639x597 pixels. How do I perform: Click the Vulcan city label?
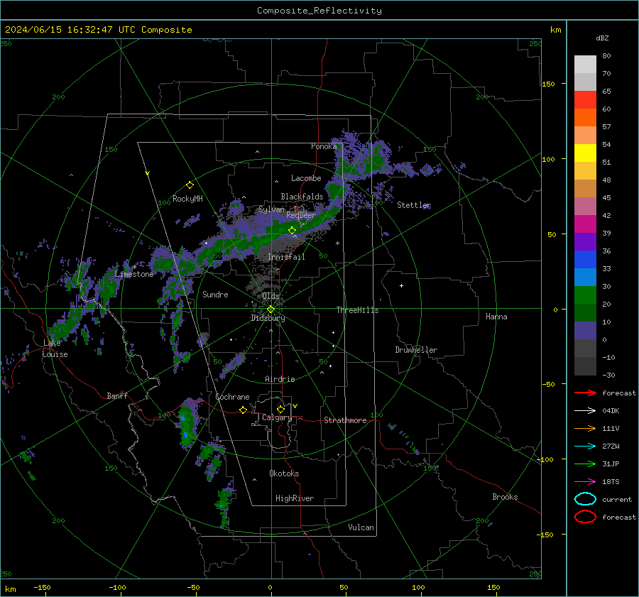pos(361,527)
